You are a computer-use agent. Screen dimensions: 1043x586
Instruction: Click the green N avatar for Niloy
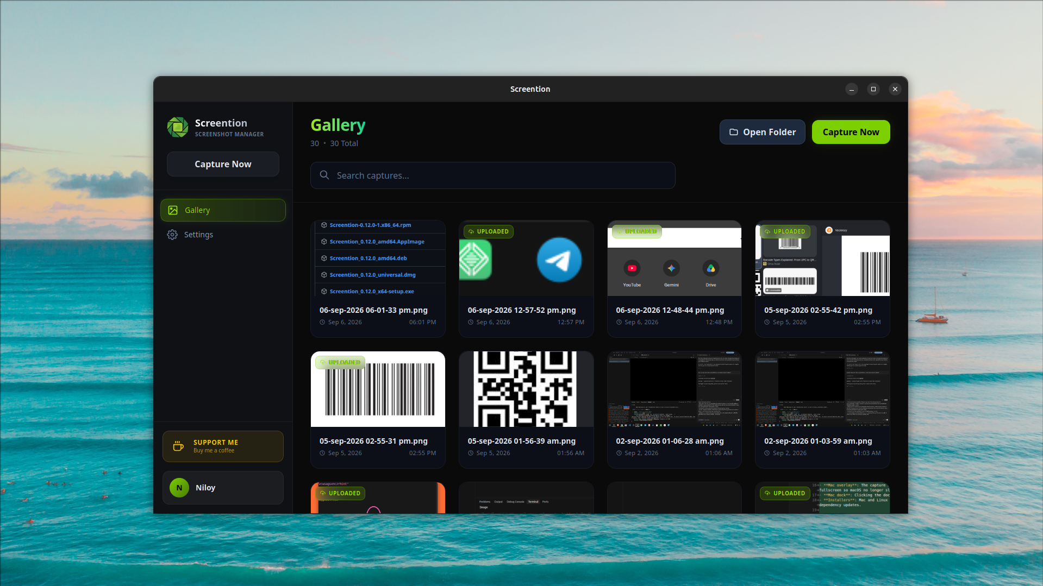coord(179,488)
